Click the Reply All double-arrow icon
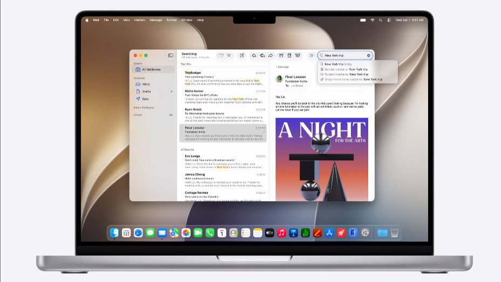The width and height of the screenshot is (501, 282). [262, 56]
